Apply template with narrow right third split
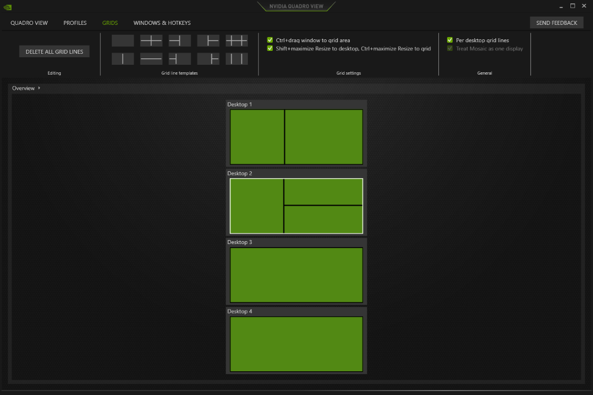This screenshot has height=395, width=593. (x=208, y=58)
